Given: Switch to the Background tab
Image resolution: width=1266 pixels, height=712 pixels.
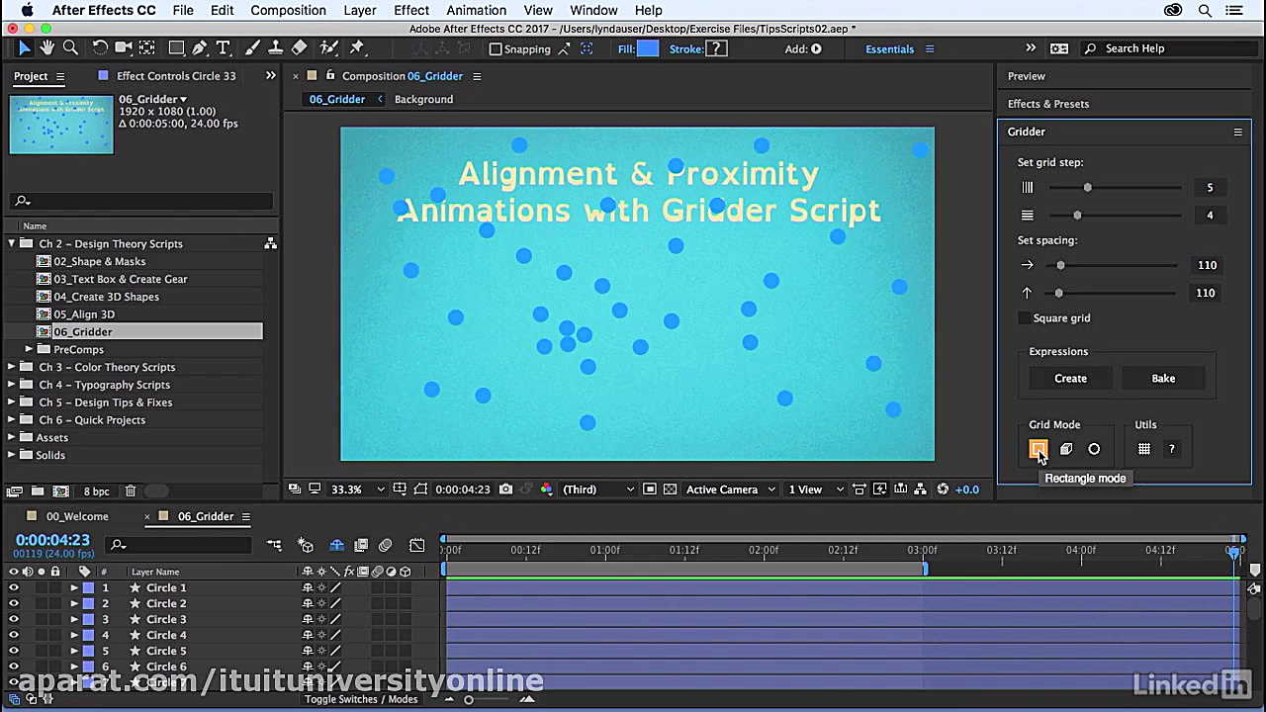Looking at the screenshot, I should point(423,99).
